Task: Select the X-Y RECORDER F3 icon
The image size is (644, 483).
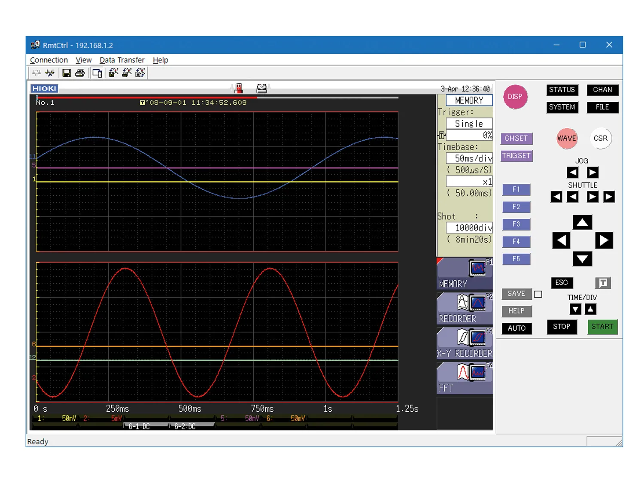Action: [465, 343]
